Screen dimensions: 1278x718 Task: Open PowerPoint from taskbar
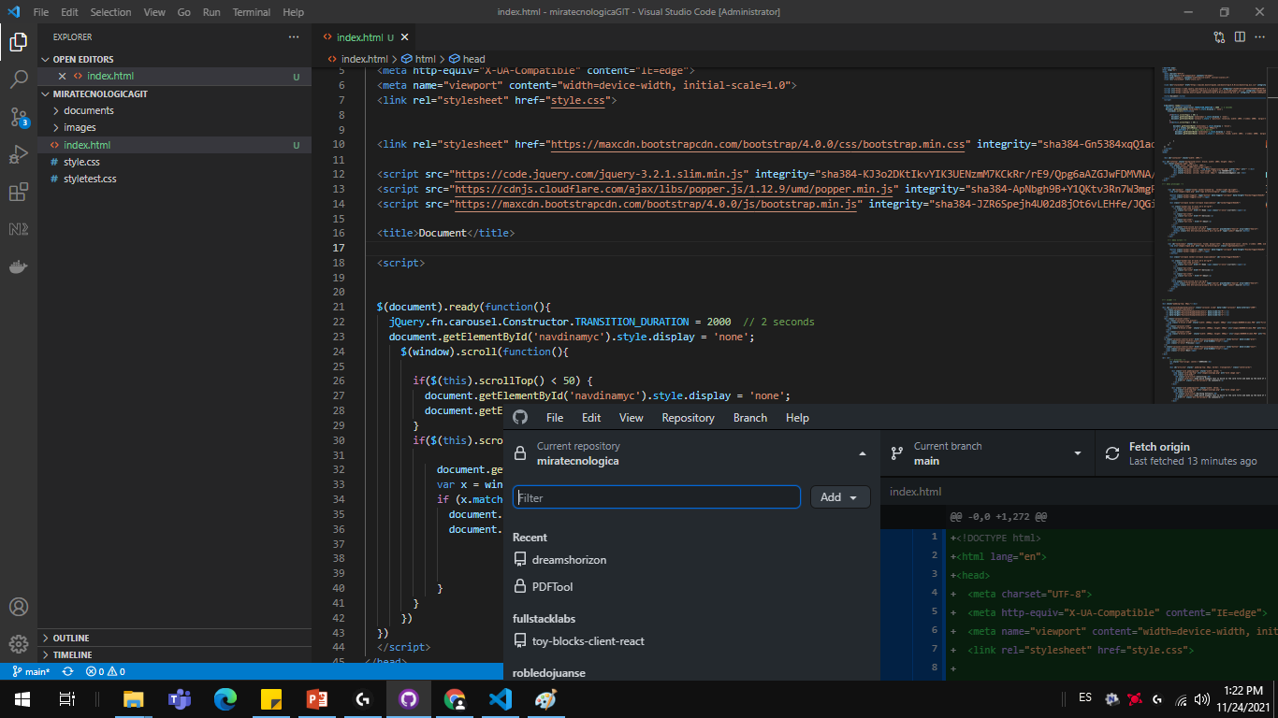click(317, 699)
